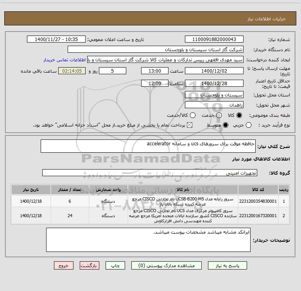
Task: Click the buyer name field شرکت گاز استان
Action: tap(156, 49)
